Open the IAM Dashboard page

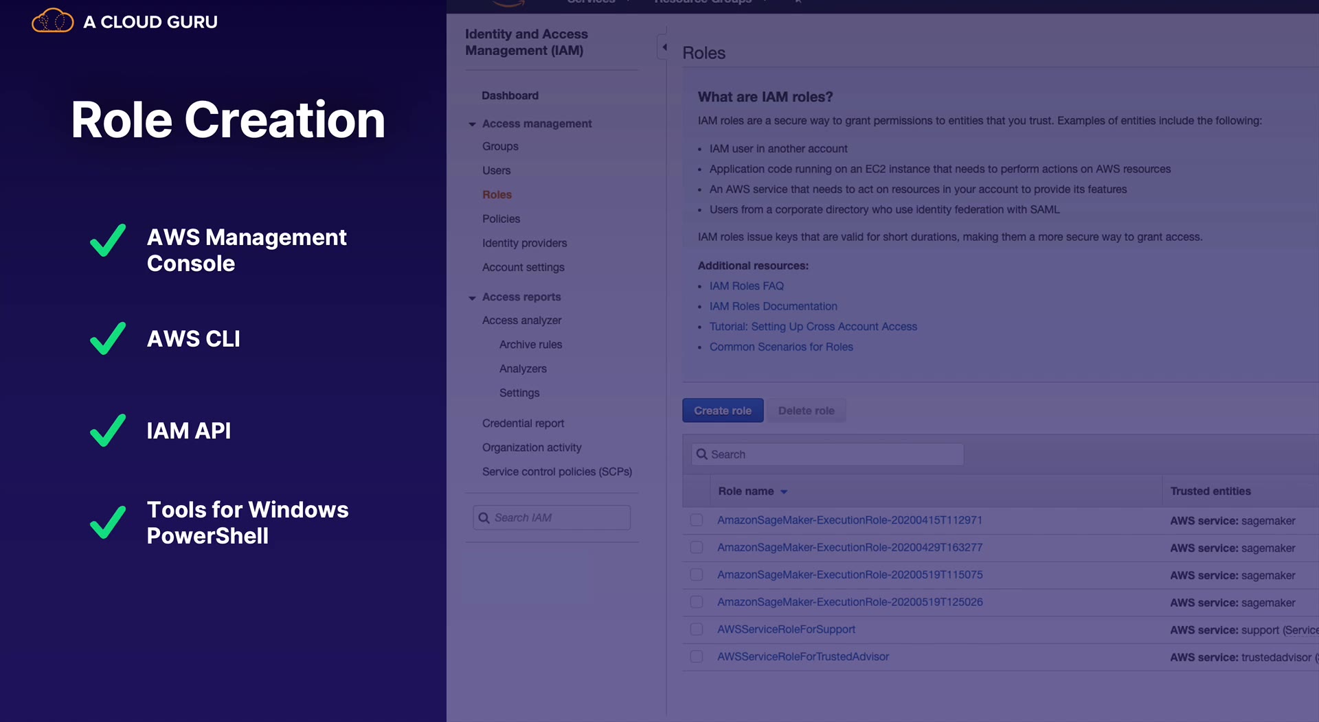pyautogui.click(x=510, y=95)
